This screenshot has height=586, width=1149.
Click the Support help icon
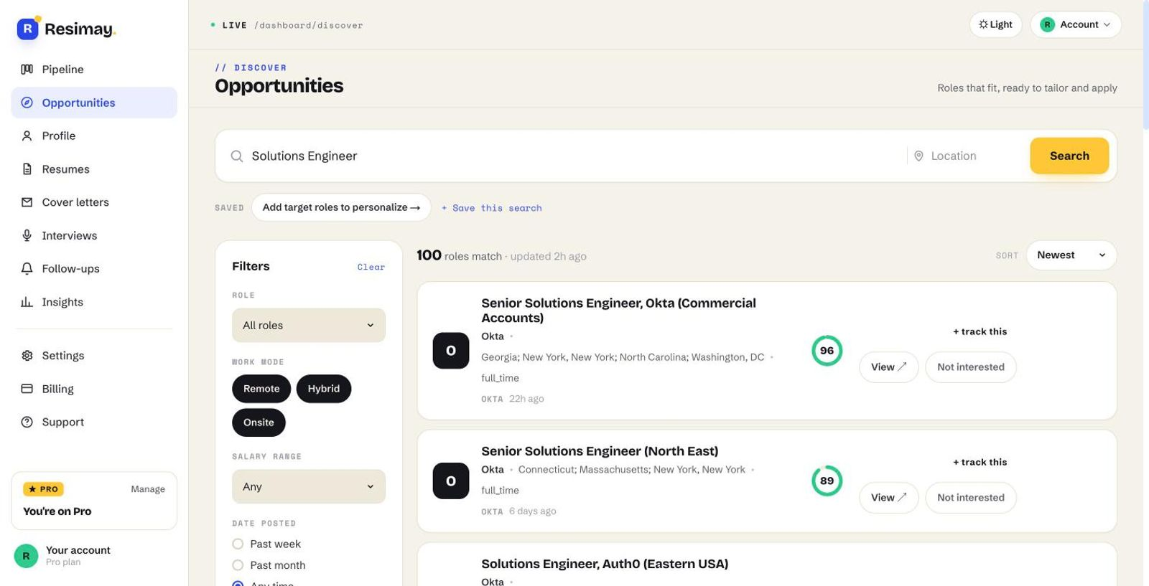click(27, 422)
